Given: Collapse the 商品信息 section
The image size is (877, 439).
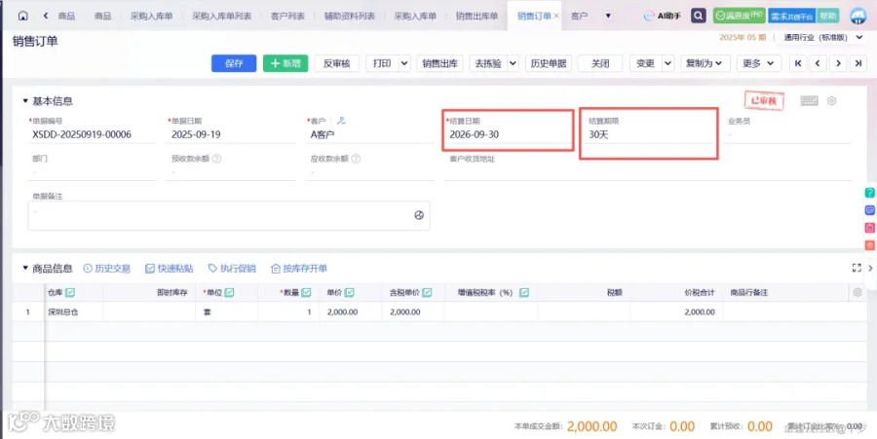Looking at the screenshot, I should click(25, 268).
